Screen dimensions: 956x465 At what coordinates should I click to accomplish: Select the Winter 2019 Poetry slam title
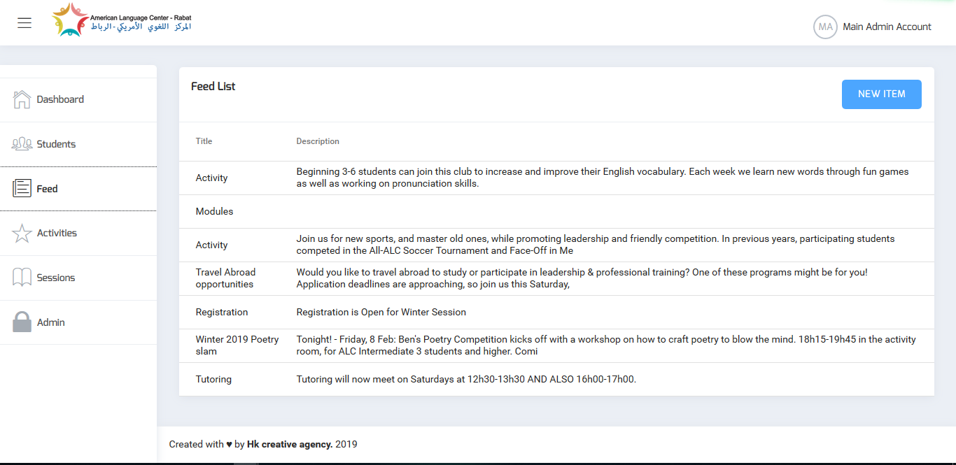(x=237, y=345)
